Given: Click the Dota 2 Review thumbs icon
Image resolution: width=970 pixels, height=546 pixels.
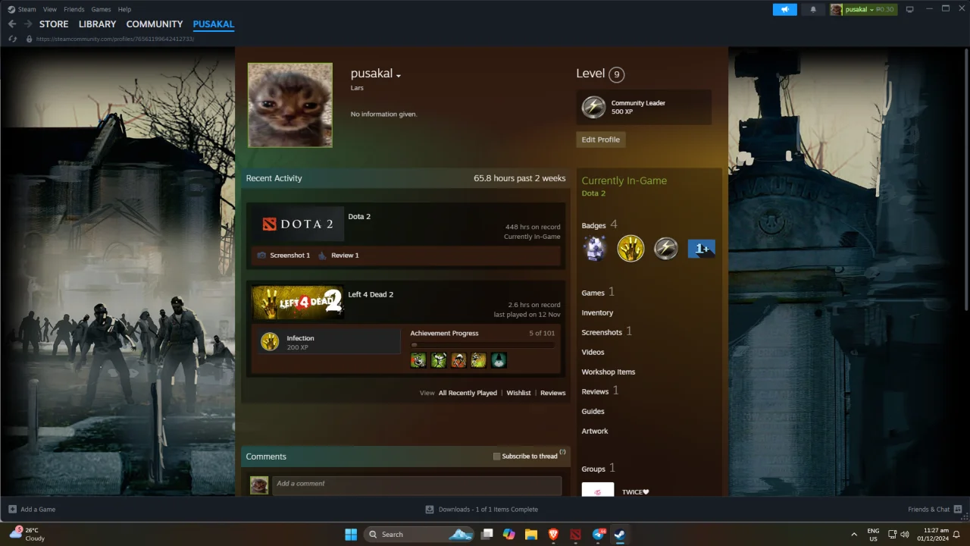Looking at the screenshot, I should point(322,256).
